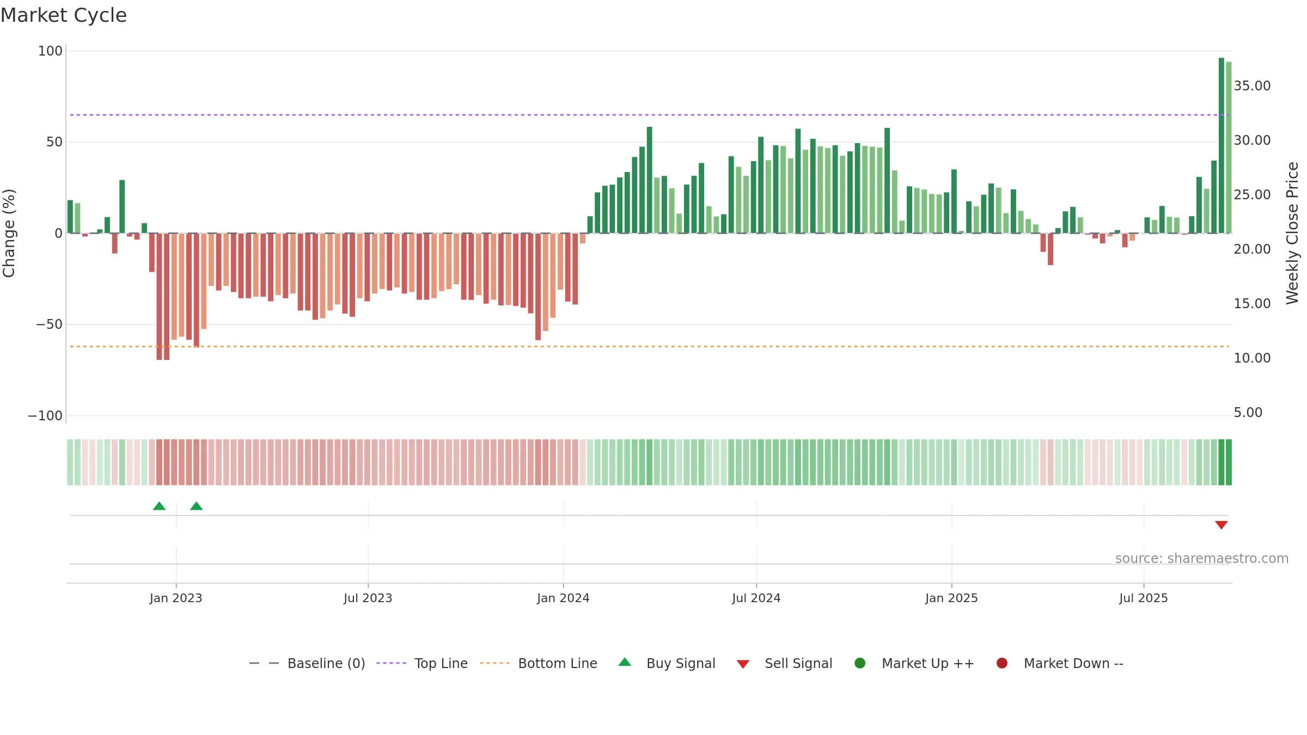Click the Weekly Close Price axis title

coord(1292,233)
